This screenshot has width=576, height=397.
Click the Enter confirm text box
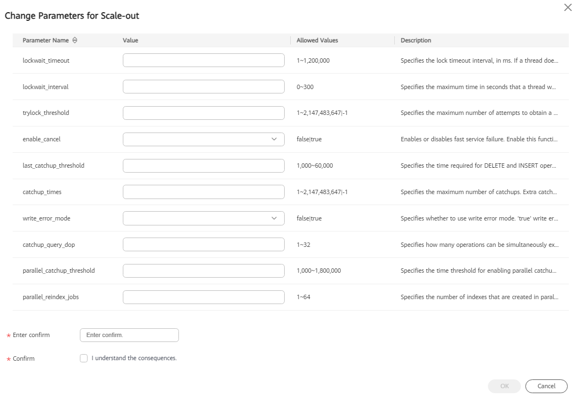[x=129, y=335]
